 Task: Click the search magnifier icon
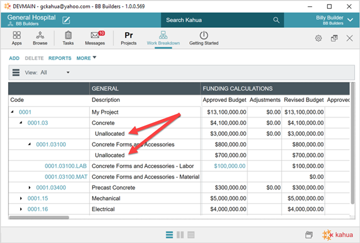tap(276, 20)
